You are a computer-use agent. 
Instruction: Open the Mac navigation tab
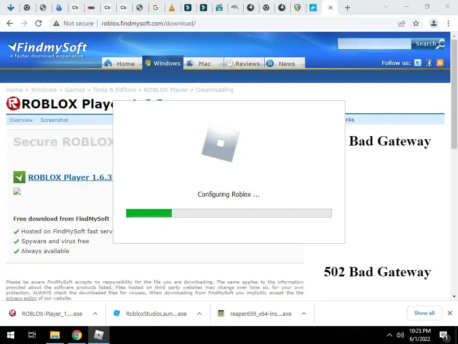coord(204,63)
